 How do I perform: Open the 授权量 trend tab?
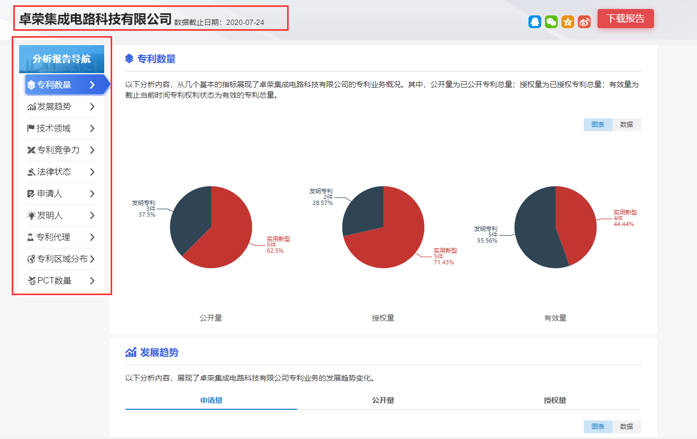coord(555,400)
